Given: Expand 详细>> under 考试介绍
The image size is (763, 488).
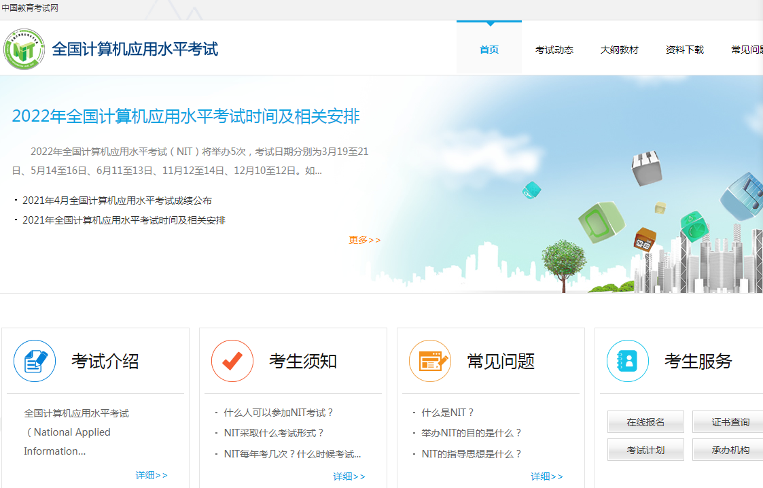Looking at the screenshot, I should [152, 475].
